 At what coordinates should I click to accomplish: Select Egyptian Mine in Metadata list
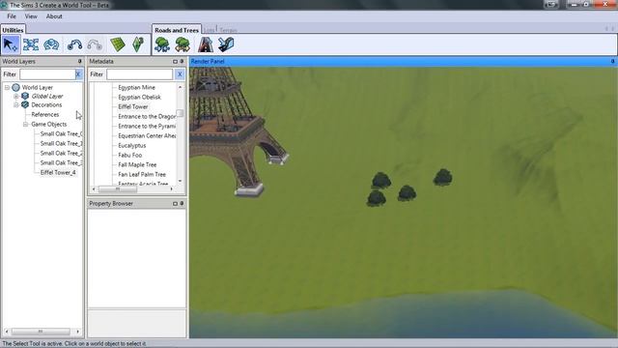(136, 87)
